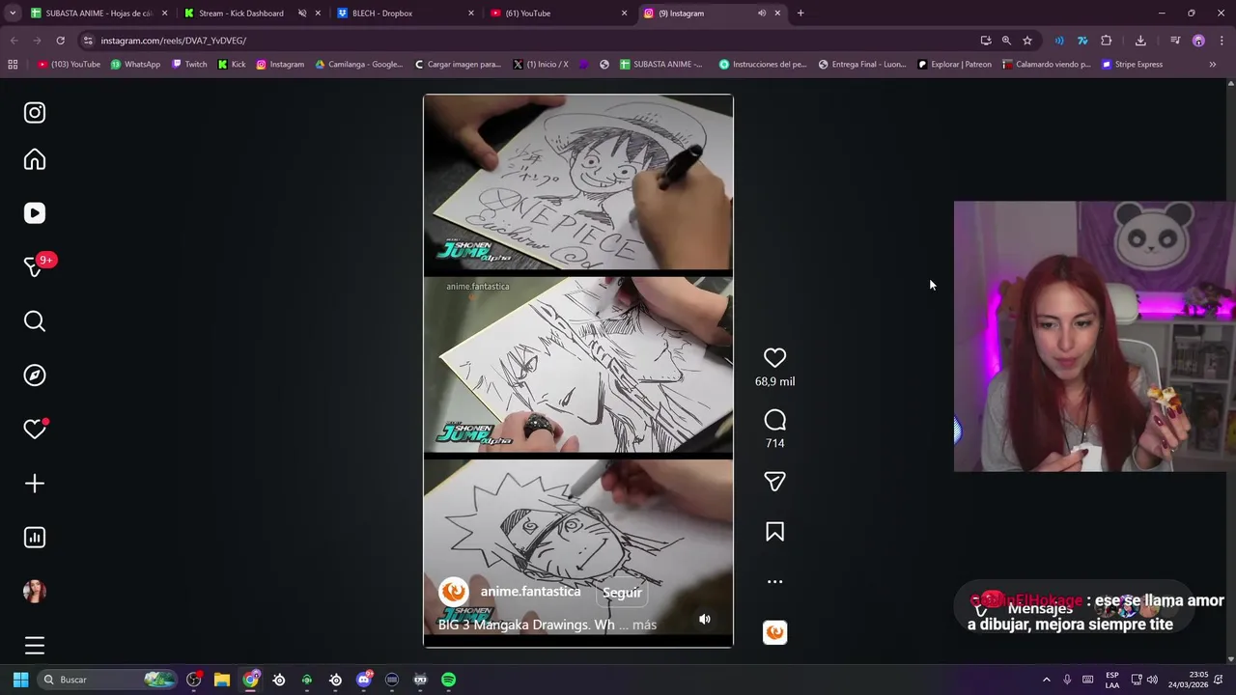Open the tab search dropdown arrow
Image resolution: width=1236 pixels, height=695 pixels.
coord(13,14)
